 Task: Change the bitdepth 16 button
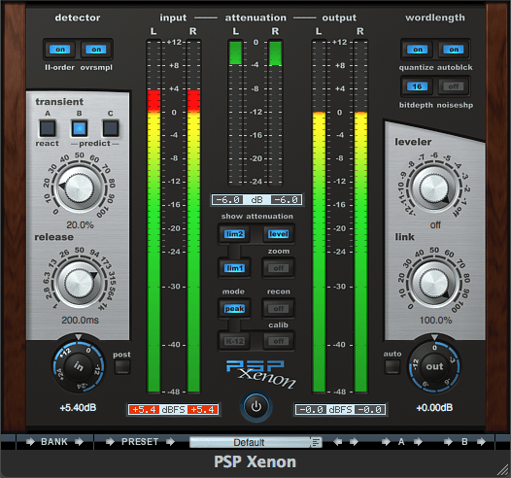tap(418, 86)
